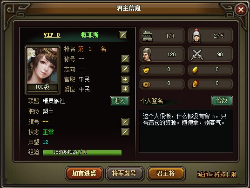Open the 城池与将领上限 link
250x188 pixels.
(x=217, y=175)
